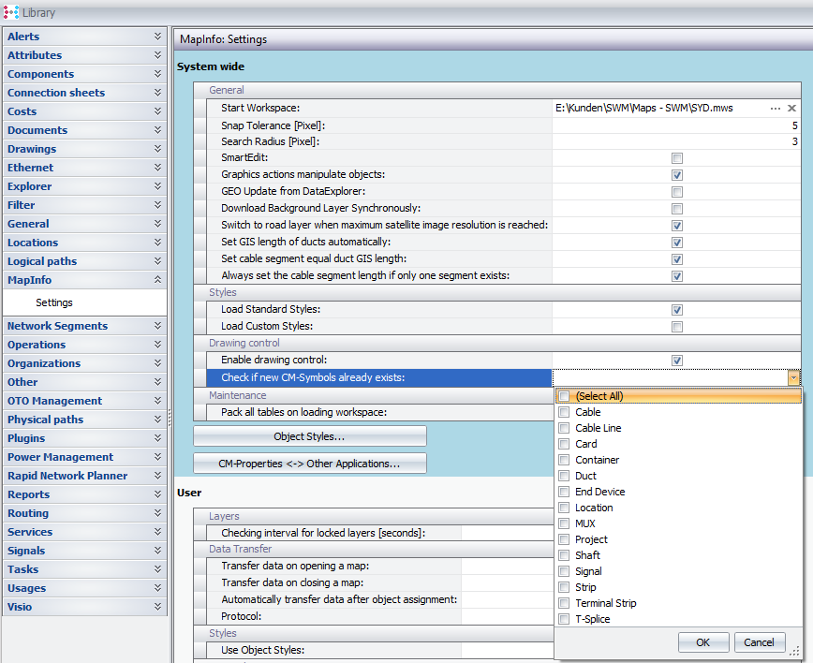Toggle Set cable segment equal duct GIS length

676,259
